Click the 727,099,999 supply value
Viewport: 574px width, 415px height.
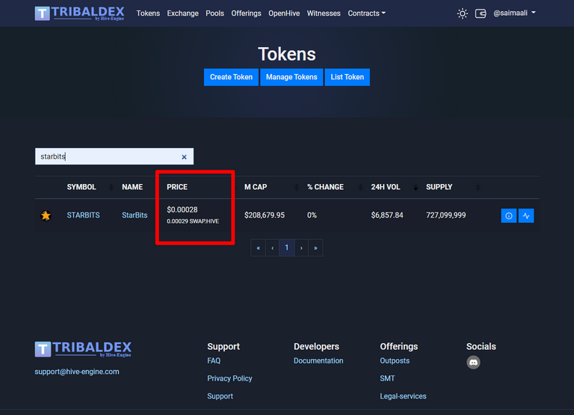pyautogui.click(x=446, y=215)
